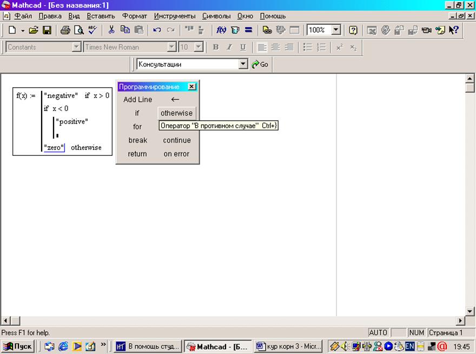Viewport: 476px width, 354px height.
Task: Expand the 100% zoom dropdown
Action: point(336,30)
